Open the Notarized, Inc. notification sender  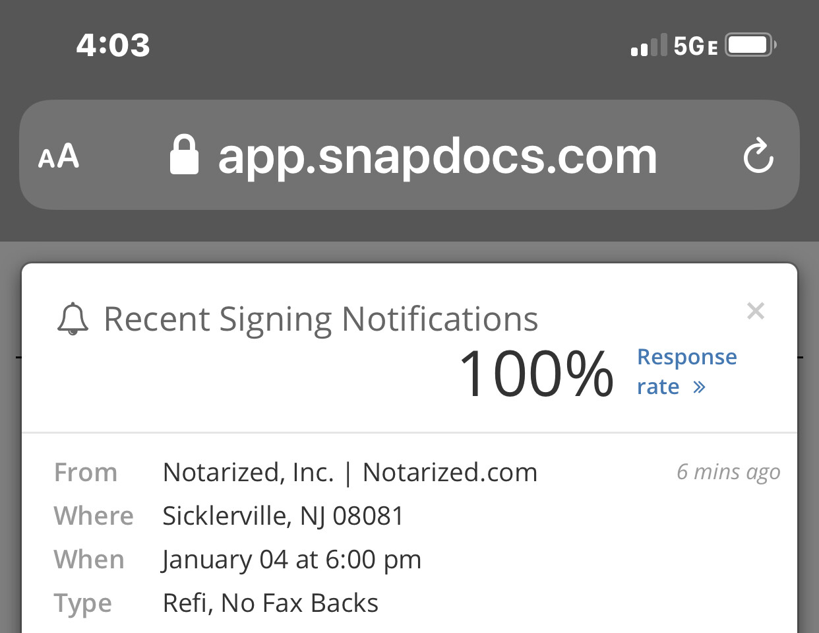(x=350, y=473)
